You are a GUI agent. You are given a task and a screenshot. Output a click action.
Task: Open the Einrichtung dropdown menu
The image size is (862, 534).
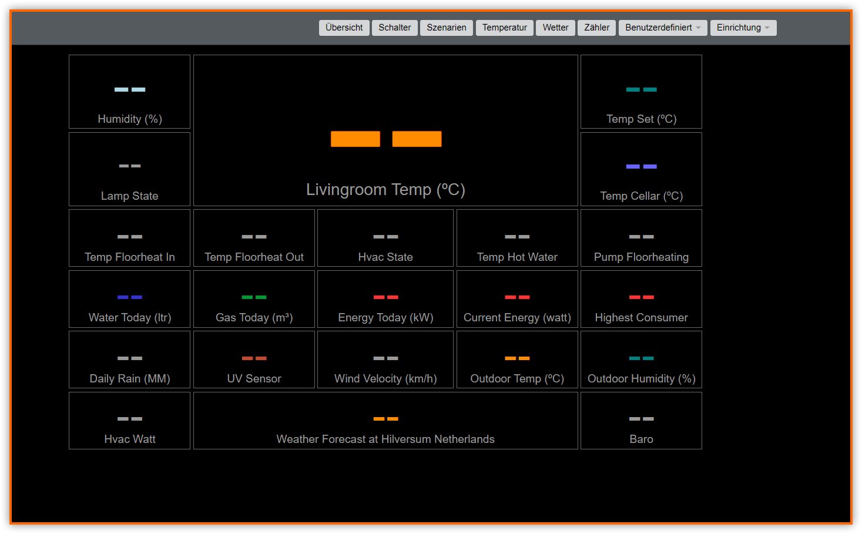pyautogui.click(x=743, y=27)
